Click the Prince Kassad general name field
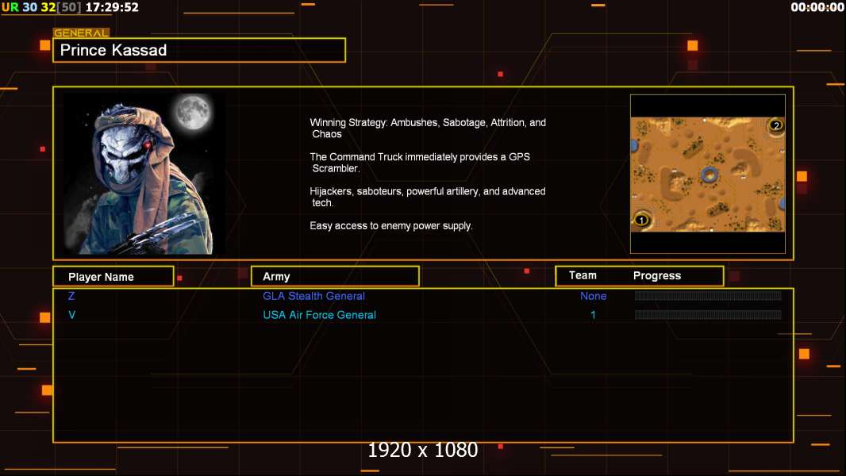The width and height of the screenshot is (846, 476). pos(199,50)
